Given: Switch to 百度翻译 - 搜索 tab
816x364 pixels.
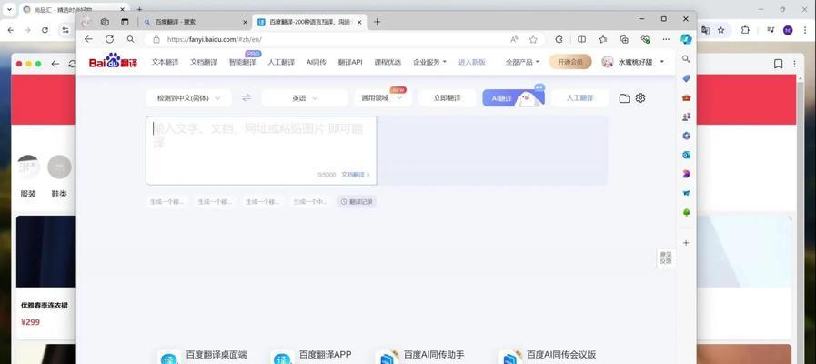Looking at the screenshot, I should tap(196, 22).
